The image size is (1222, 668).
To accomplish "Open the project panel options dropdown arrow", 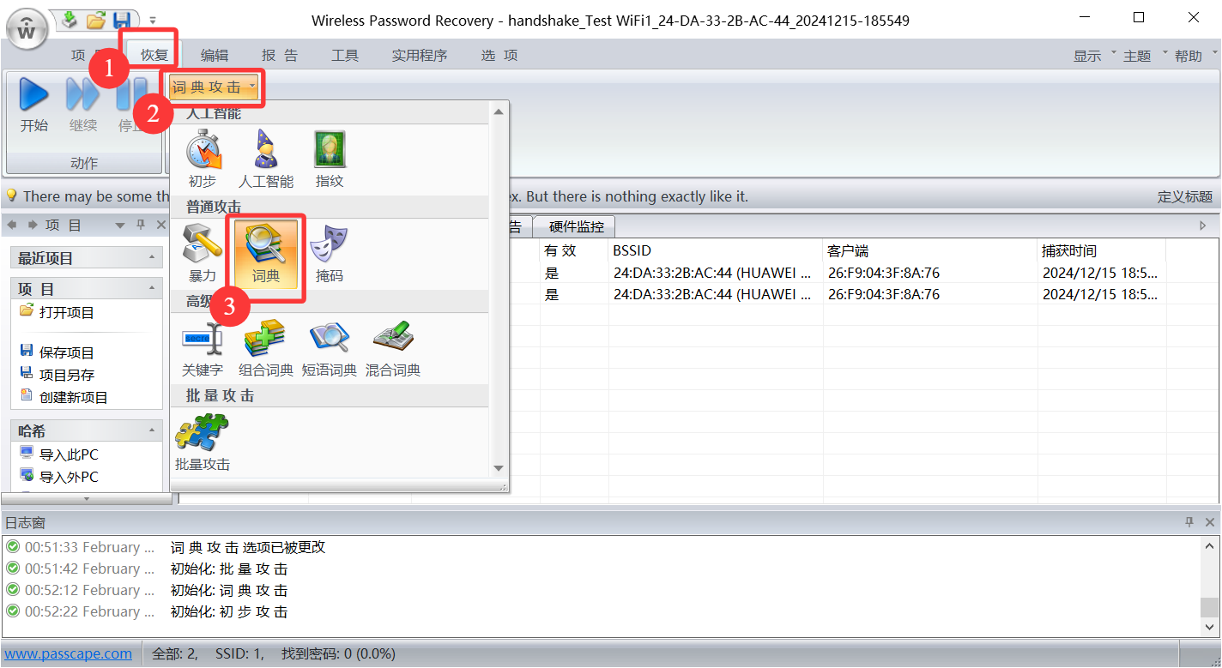I will (x=119, y=225).
